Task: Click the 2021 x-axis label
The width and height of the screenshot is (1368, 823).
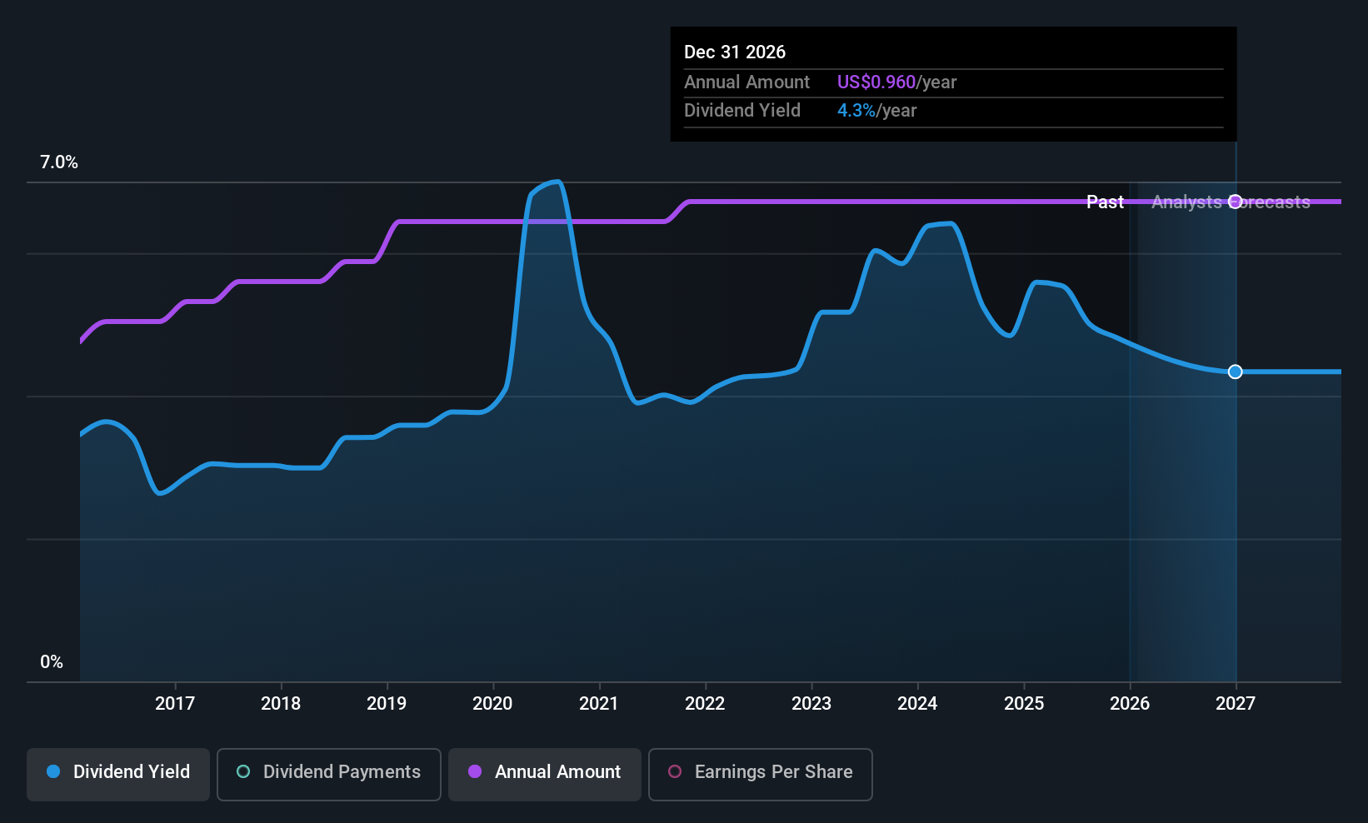Action: coord(599,704)
